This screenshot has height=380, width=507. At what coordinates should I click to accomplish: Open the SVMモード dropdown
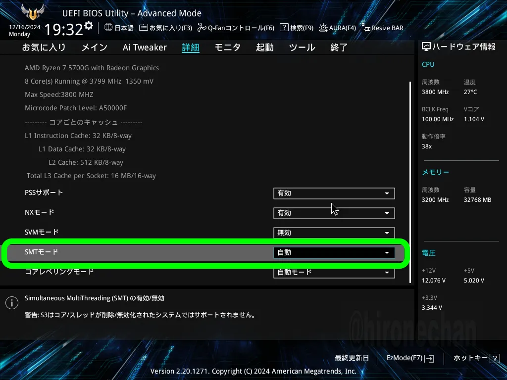pyautogui.click(x=334, y=233)
